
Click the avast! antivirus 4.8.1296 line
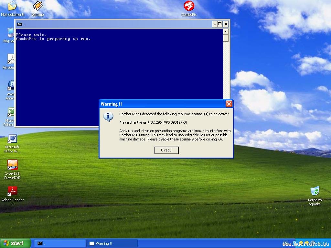[153, 122]
